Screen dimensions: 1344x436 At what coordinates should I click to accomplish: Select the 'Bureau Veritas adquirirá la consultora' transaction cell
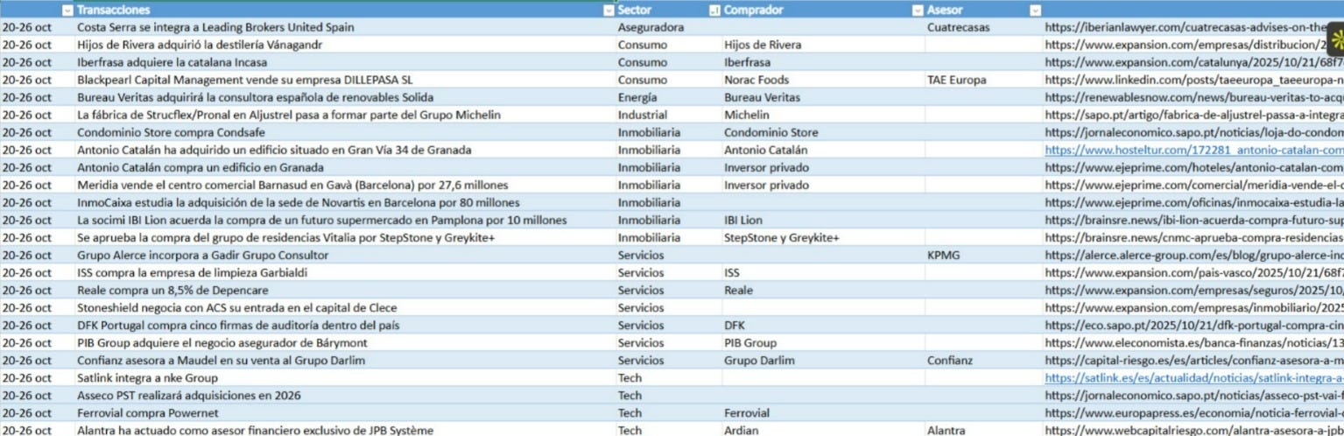point(345,97)
